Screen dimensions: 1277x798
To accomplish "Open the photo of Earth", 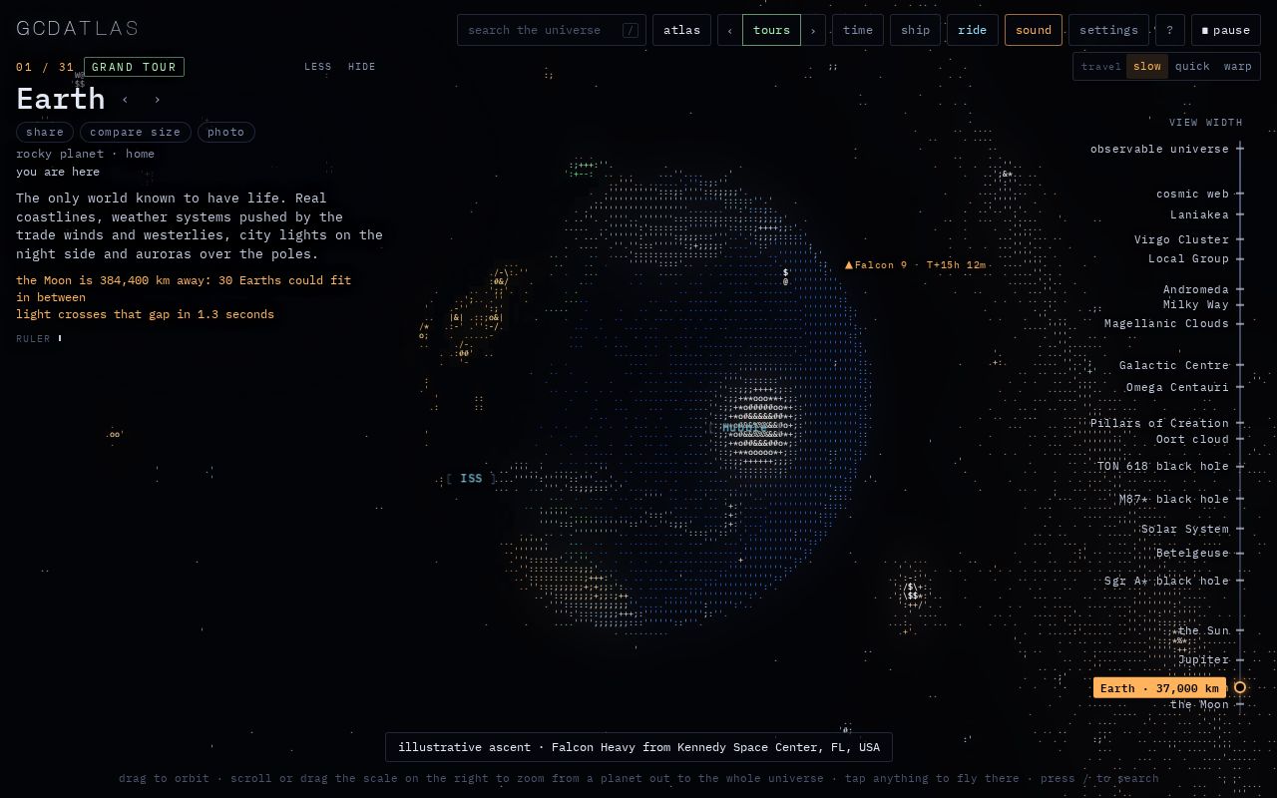I will coord(226,132).
